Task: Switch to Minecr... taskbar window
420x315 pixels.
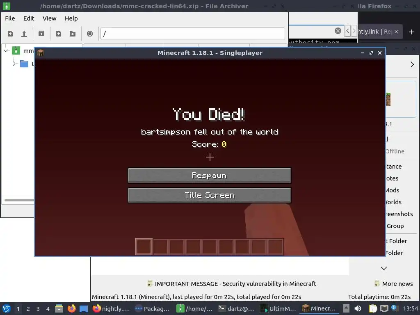Action: click(x=319, y=308)
